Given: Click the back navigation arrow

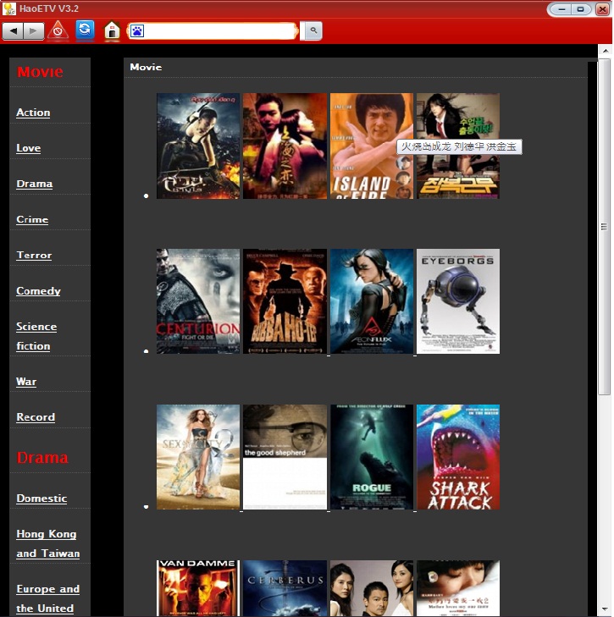Looking at the screenshot, I should pyautogui.click(x=14, y=31).
